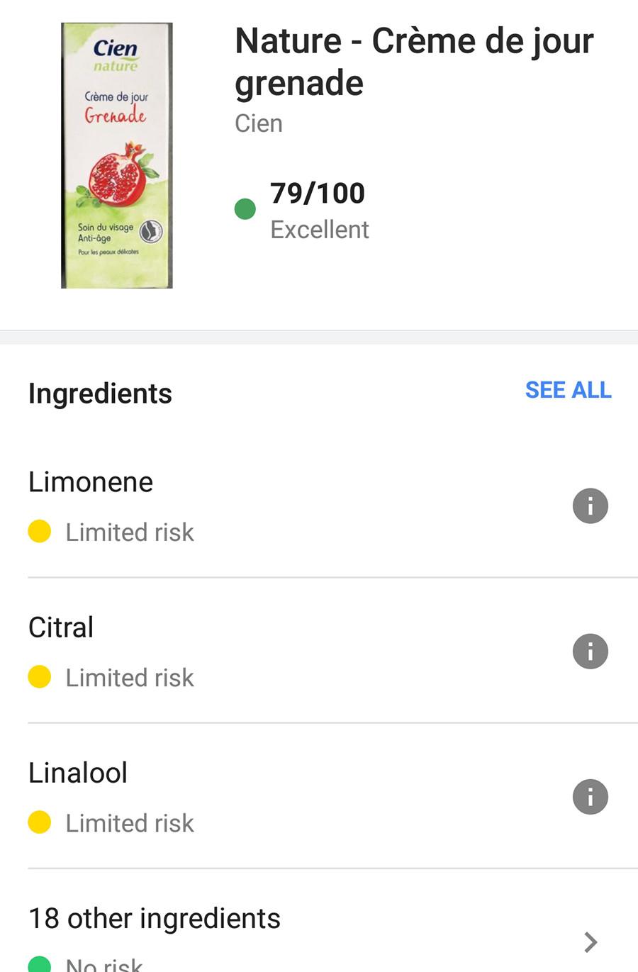This screenshot has width=638, height=972.
Task: Click the 79/100 score value
Action: pyautogui.click(x=318, y=193)
